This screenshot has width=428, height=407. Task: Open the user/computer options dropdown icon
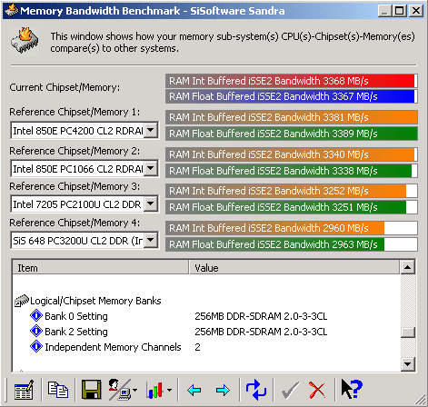[123, 390]
